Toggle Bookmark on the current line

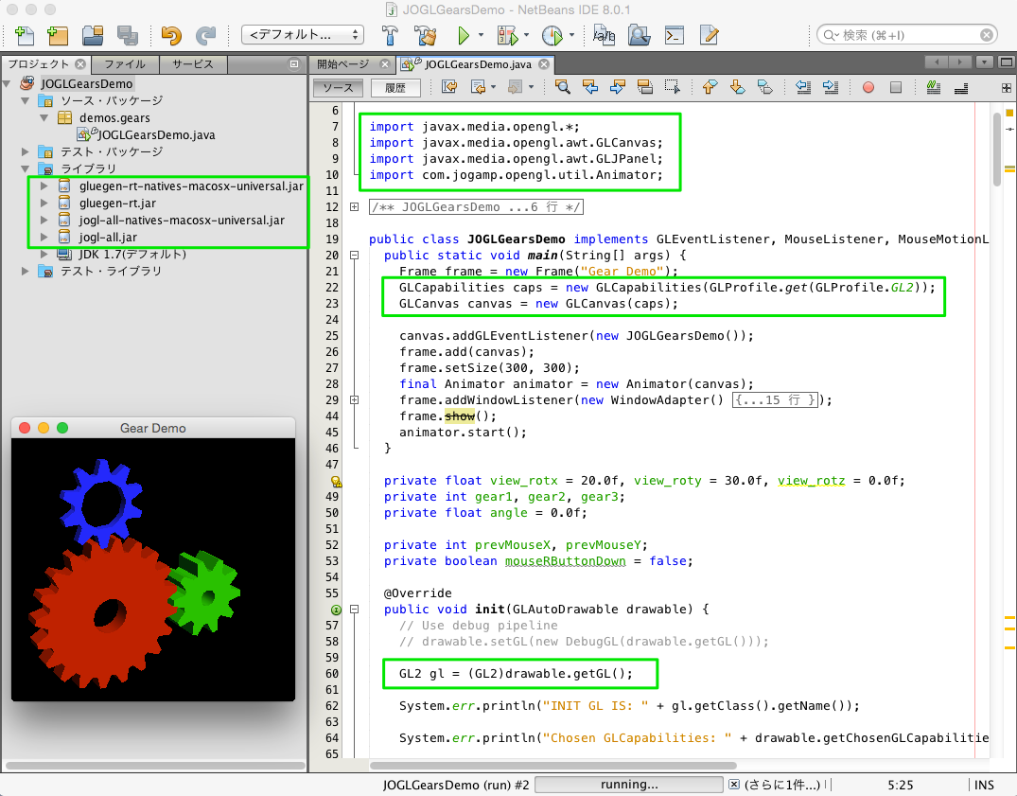(765, 87)
